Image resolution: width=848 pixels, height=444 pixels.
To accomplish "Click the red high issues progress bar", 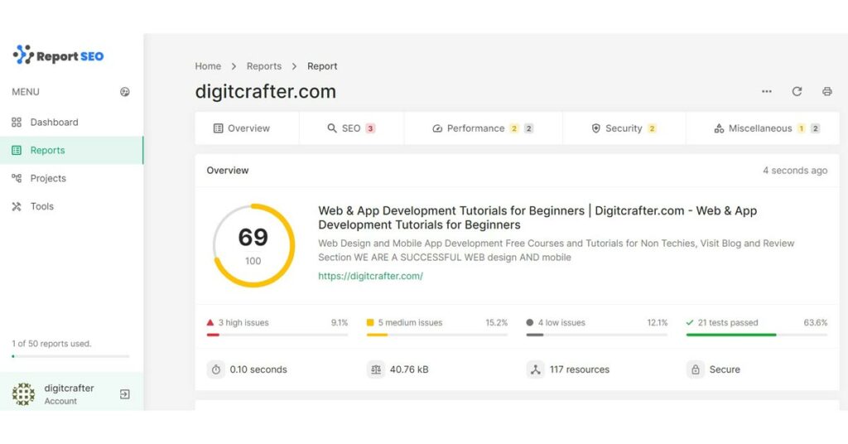I will point(277,335).
